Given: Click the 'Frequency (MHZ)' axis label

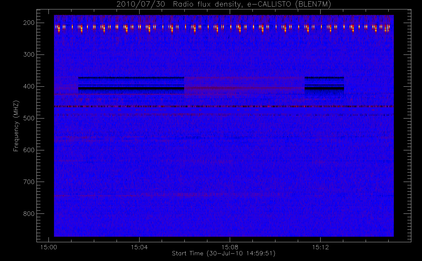Looking at the screenshot, I should click(x=16, y=126).
